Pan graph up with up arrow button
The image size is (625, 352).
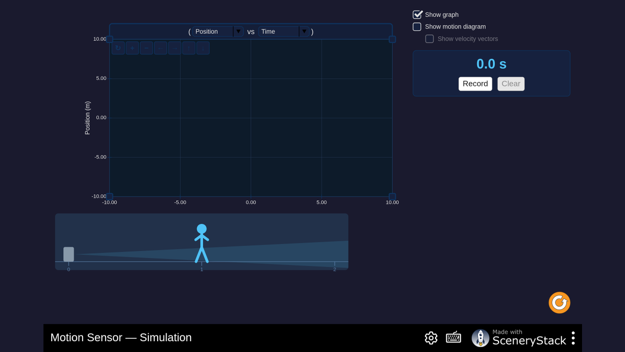[189, 48]
